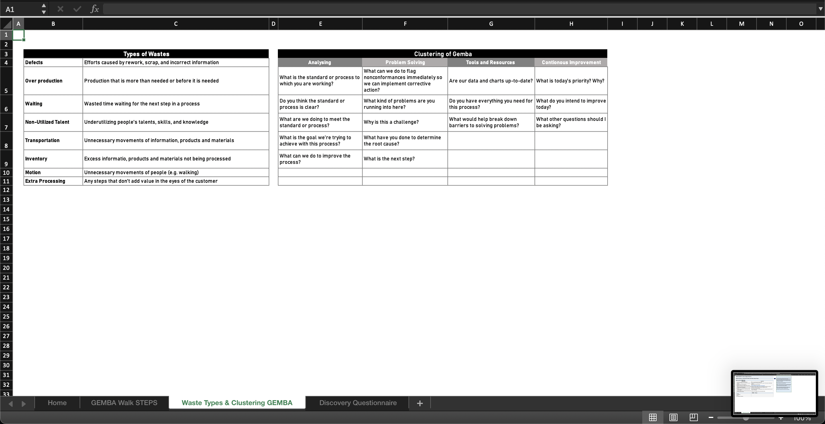This screenshot has width=825, height=424.
Task: Select the 'Inventory' cell
Action: (x=53, y=159)
